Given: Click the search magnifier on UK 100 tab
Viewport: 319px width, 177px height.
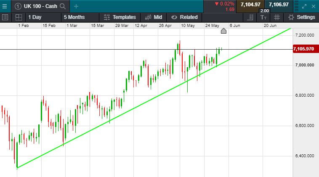Looking at the screenshot, I should click(63, 6).
